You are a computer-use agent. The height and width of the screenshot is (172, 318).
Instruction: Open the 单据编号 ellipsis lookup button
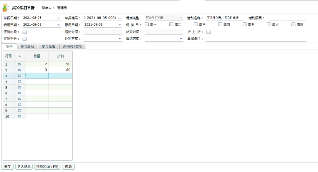[x=120, y=18]
